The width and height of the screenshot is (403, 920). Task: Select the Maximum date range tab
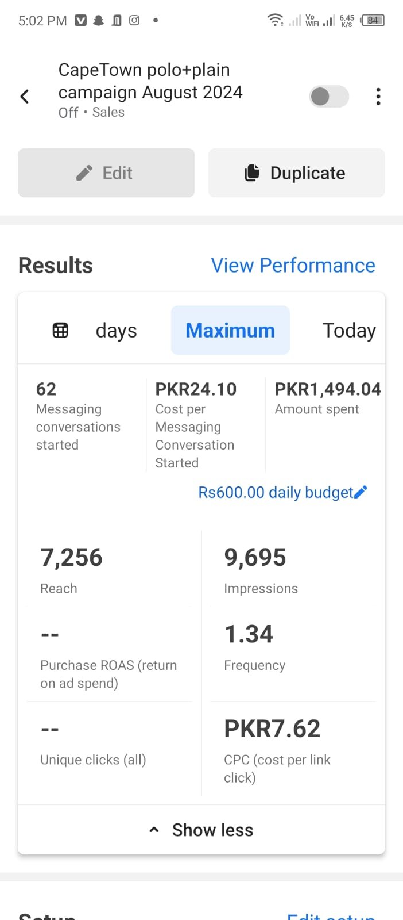pos(230,331)
